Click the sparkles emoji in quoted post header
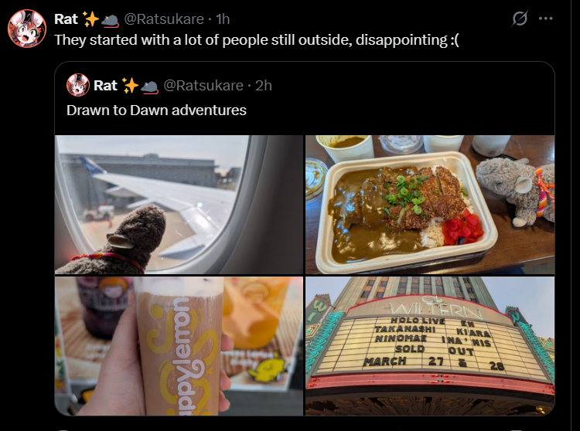 pos(130,85)
